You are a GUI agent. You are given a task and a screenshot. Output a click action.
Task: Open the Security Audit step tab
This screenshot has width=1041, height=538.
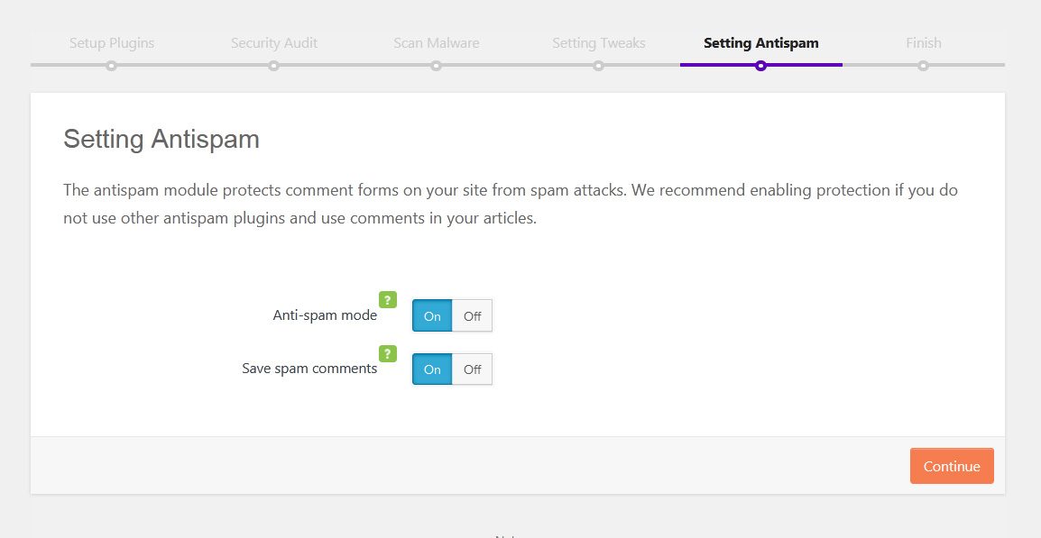(x=274, y=43)
